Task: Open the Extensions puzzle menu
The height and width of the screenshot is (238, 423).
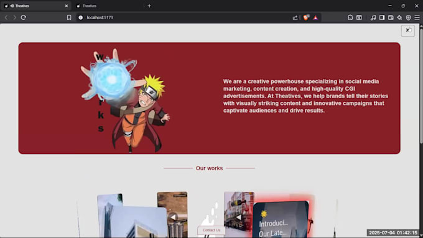Action: coord(350,17)
